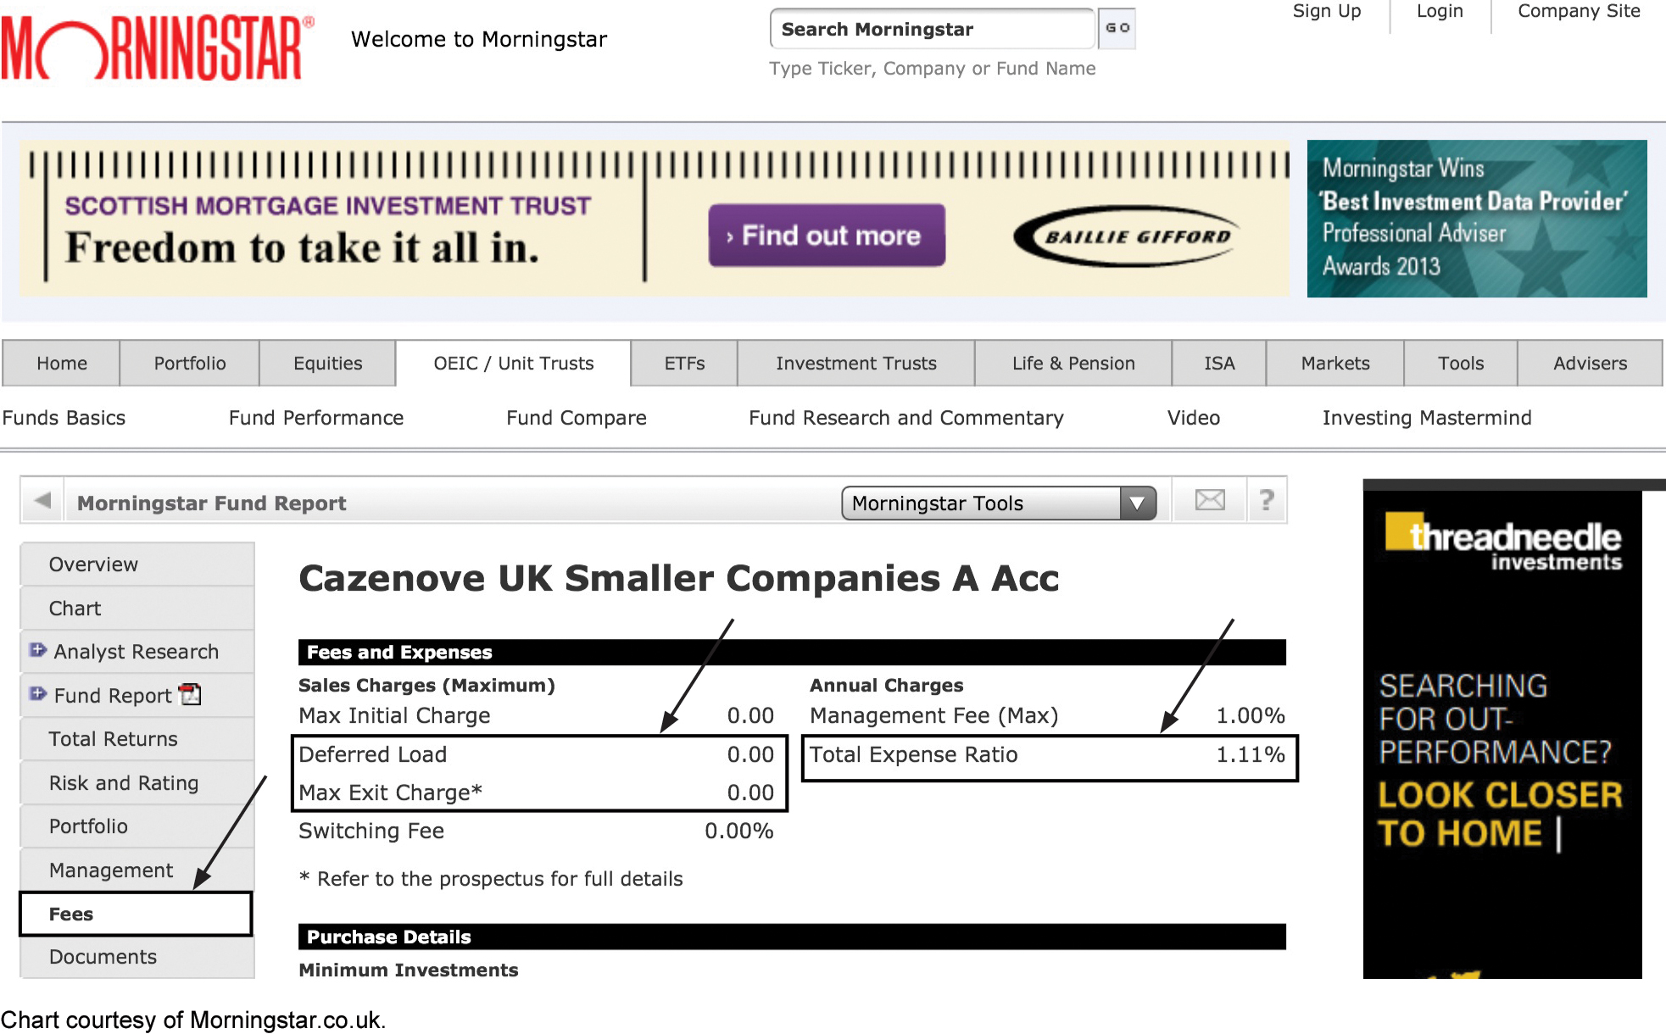
Task: Open the Fund Compare submenu
Action: [577, 418]
